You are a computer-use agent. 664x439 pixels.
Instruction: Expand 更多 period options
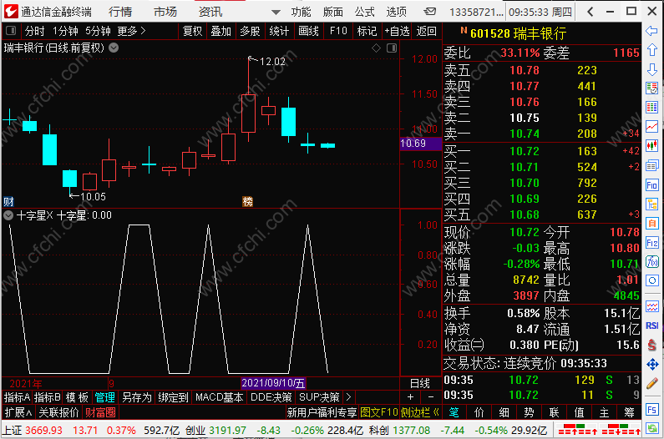[x=131, y=31]
